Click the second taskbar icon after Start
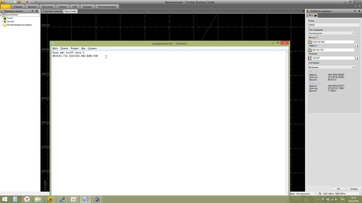 point(15,199)
